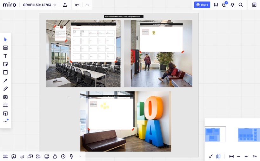
Task: Choose the Sticky note tool
Action: [5, 64]
